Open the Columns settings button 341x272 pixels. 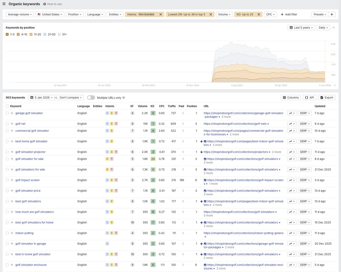[291, 97]
